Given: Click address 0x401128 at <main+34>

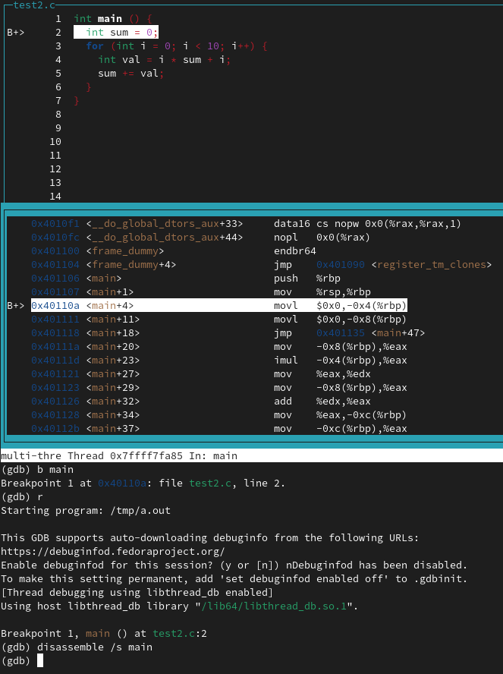Looking at the screenshot, I should click(x=55, y=415).
